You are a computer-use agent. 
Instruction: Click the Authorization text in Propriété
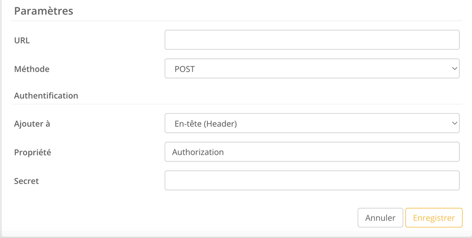pyautogui.click(x=198, y=152)
